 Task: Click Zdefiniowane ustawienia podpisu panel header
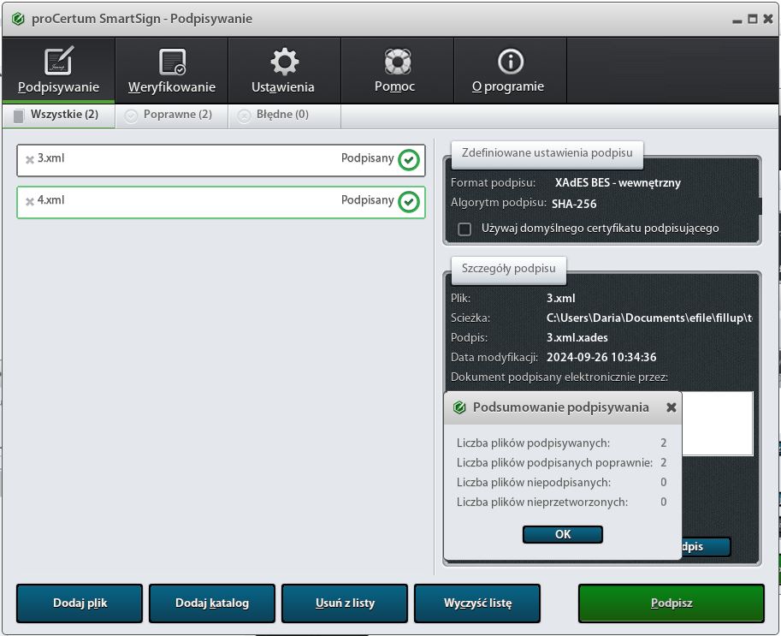tap(547, 153)
